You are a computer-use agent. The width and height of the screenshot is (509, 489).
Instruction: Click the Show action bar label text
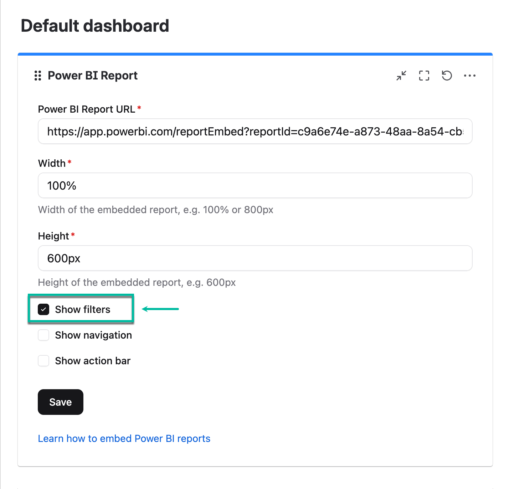click(x=93, y=361)
